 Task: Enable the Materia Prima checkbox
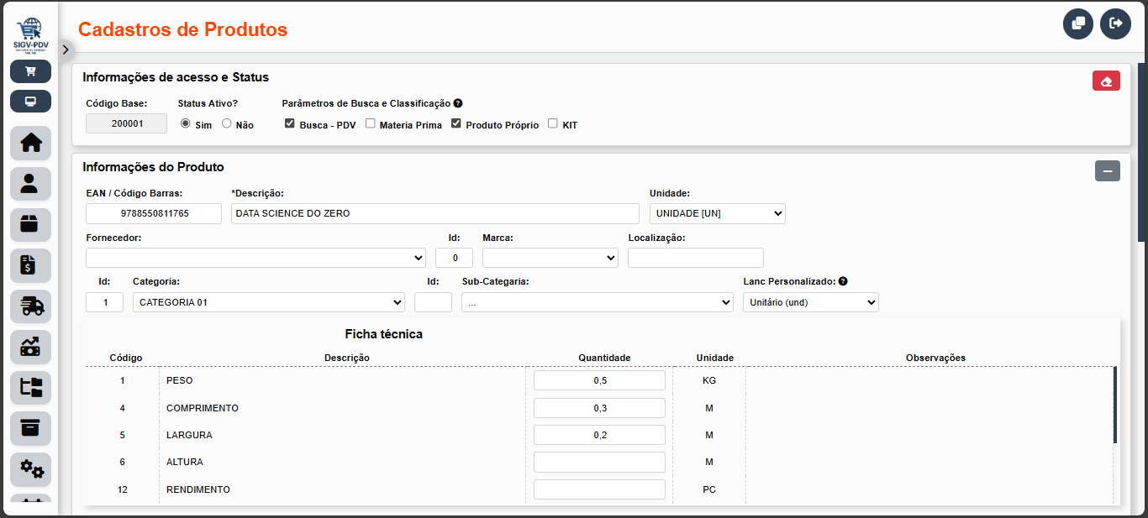click(x=371, y=123)
